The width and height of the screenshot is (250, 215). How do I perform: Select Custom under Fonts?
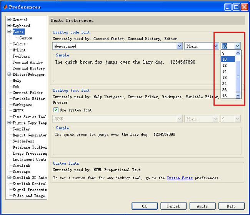pos(26,38)
